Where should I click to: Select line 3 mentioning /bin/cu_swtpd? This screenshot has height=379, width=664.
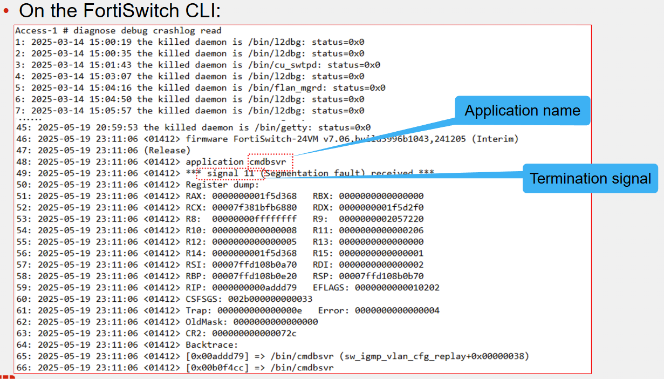pos(197,65)
